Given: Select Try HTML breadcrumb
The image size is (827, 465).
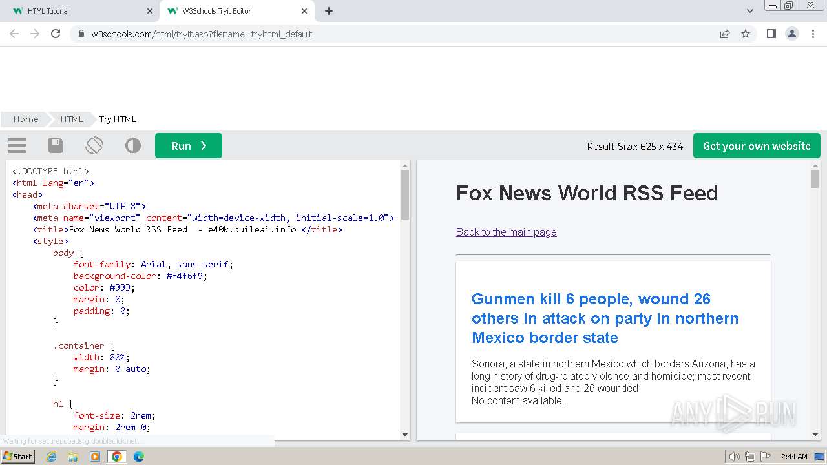Looking at the screenshot, I should click(x=118, y=119).
